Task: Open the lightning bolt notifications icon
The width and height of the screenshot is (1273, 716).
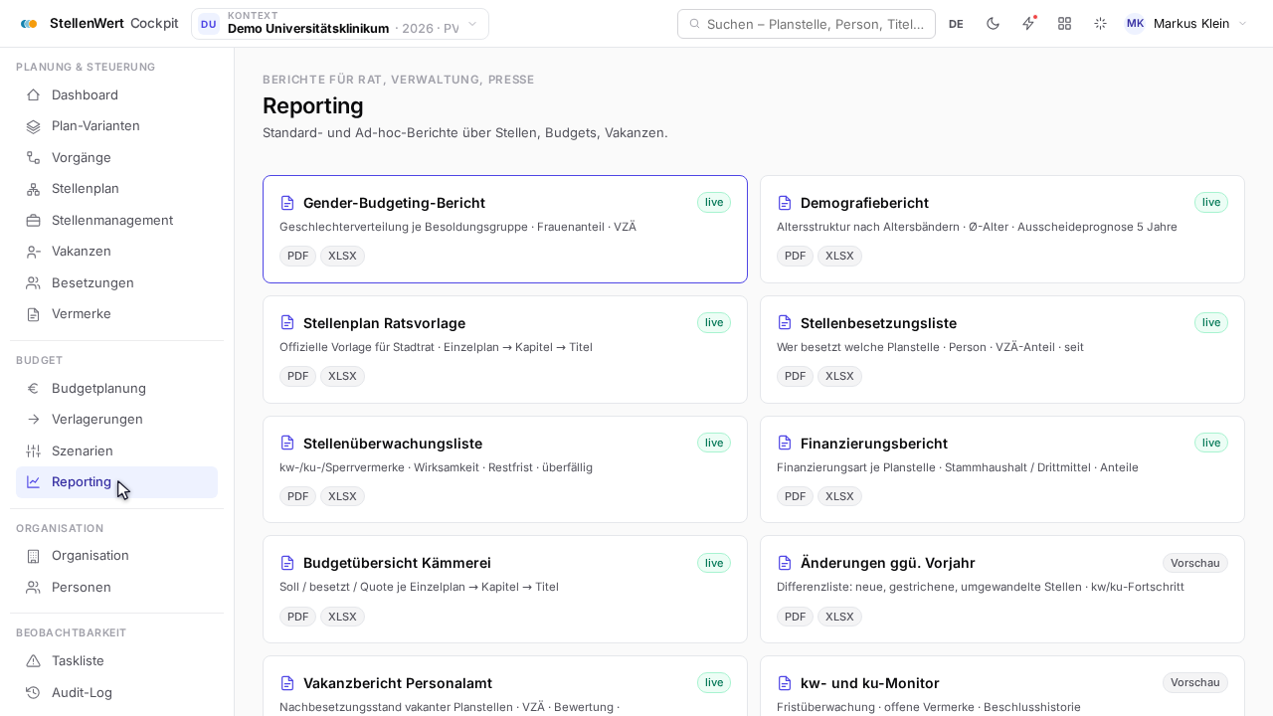Action: [1028, 24]
